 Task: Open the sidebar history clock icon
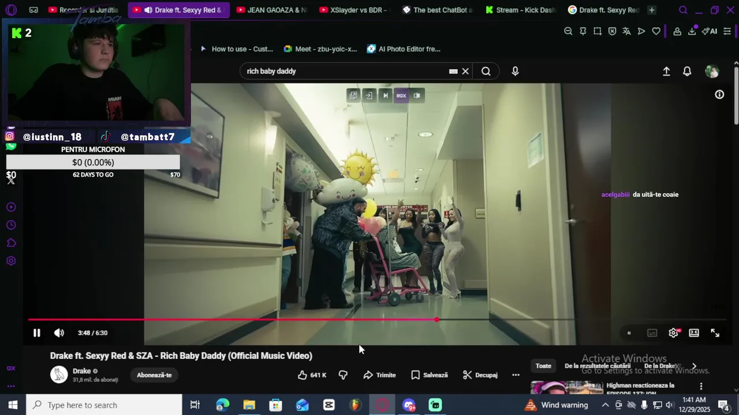click(11, 225)
